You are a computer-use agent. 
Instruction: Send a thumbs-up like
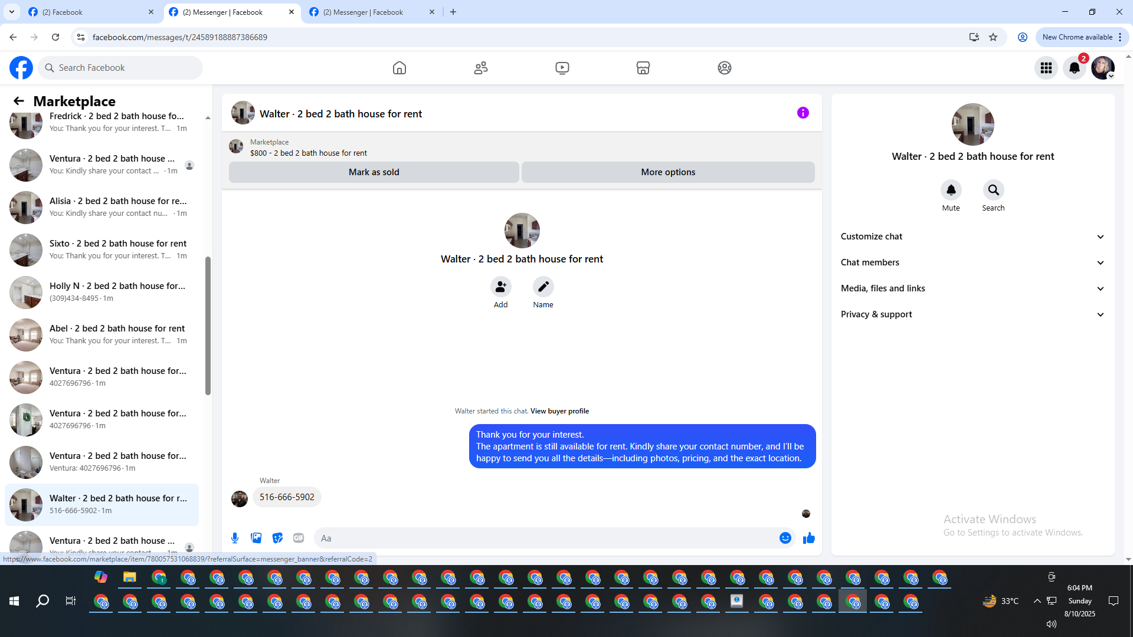(x=808, y=538)
